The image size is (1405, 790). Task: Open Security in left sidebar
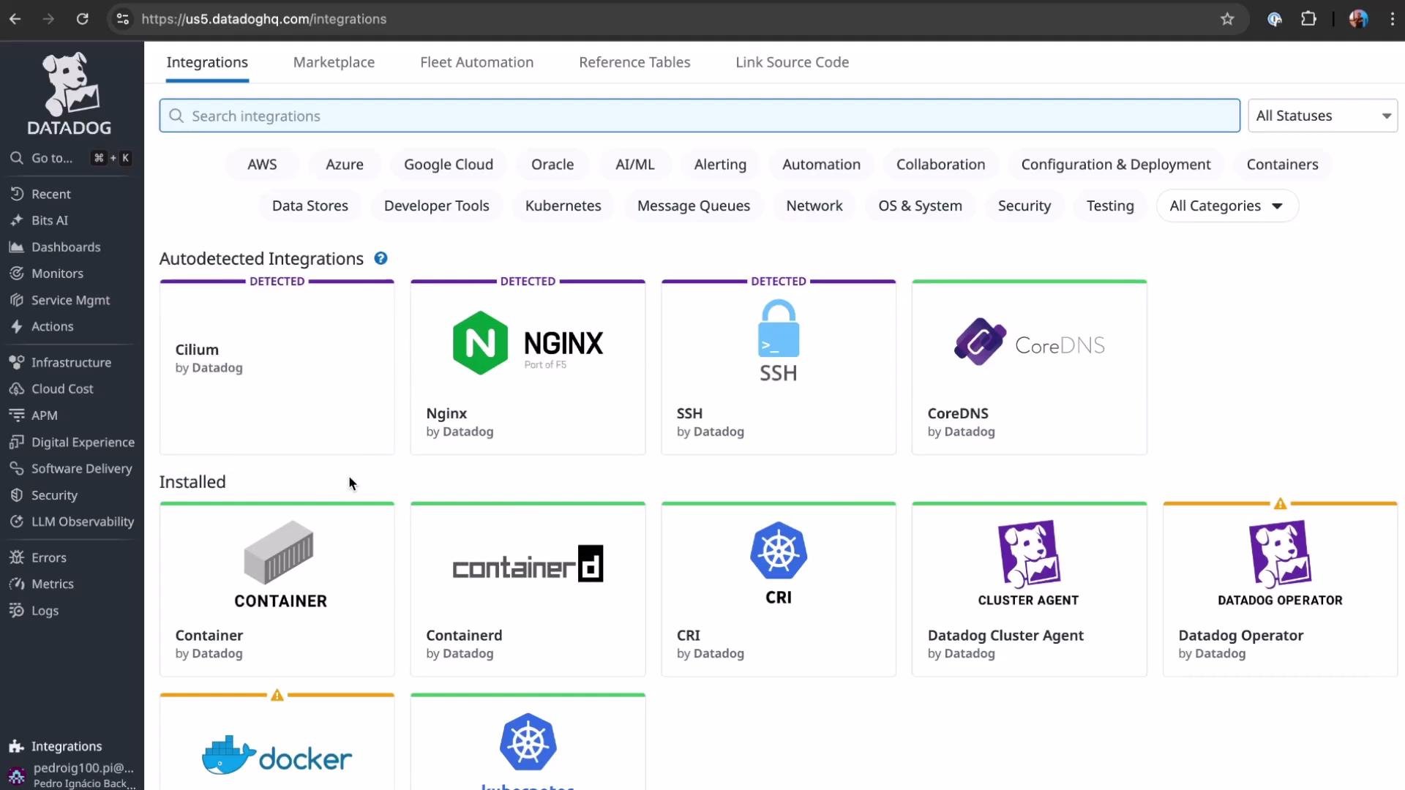[x=54, y=495]
